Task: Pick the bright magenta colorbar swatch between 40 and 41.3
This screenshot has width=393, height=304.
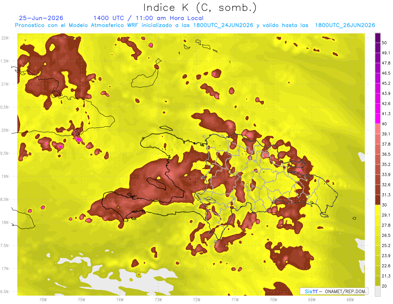Action: click(378, 119)
